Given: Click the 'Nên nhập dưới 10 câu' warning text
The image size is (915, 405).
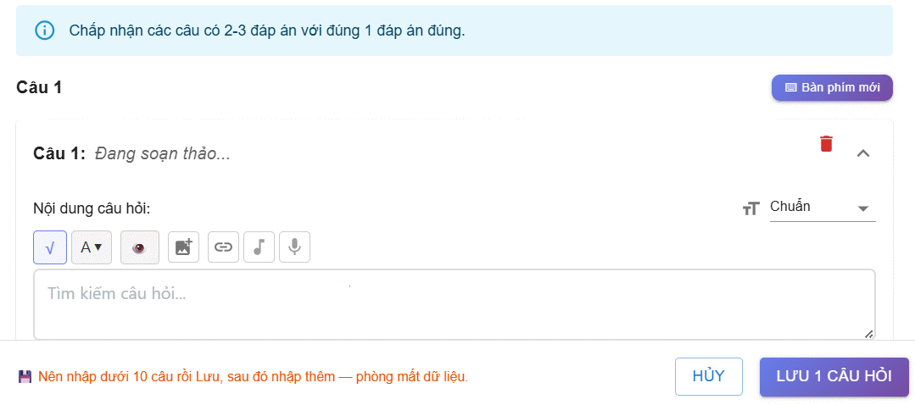Looking at the screenshot, I should pyautogui.click(x=253, y=376).
